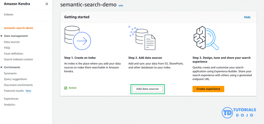Open the Info link beside index name
The width and height of the screenshot is (264, 124).
pos(121,5)
